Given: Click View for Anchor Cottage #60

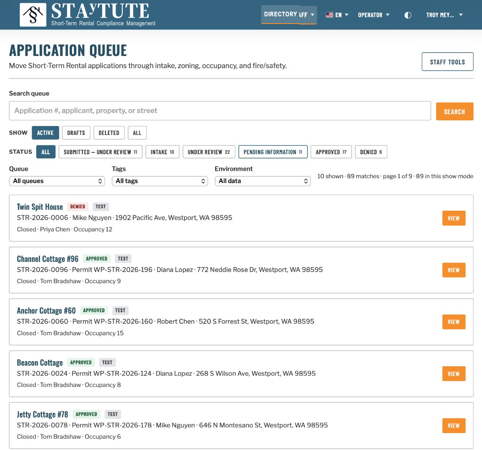Looking at the screenshot, I should tap(454, 322).
